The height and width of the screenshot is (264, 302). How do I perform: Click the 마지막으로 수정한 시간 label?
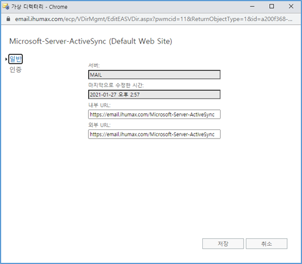(x=116, y=85)
